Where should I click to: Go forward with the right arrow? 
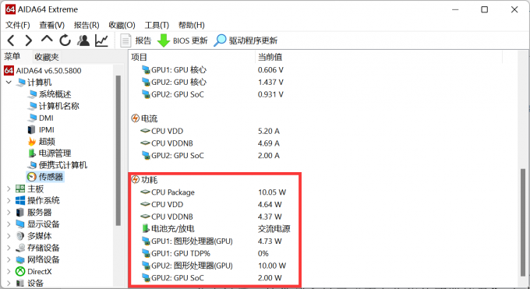point(29,41)
